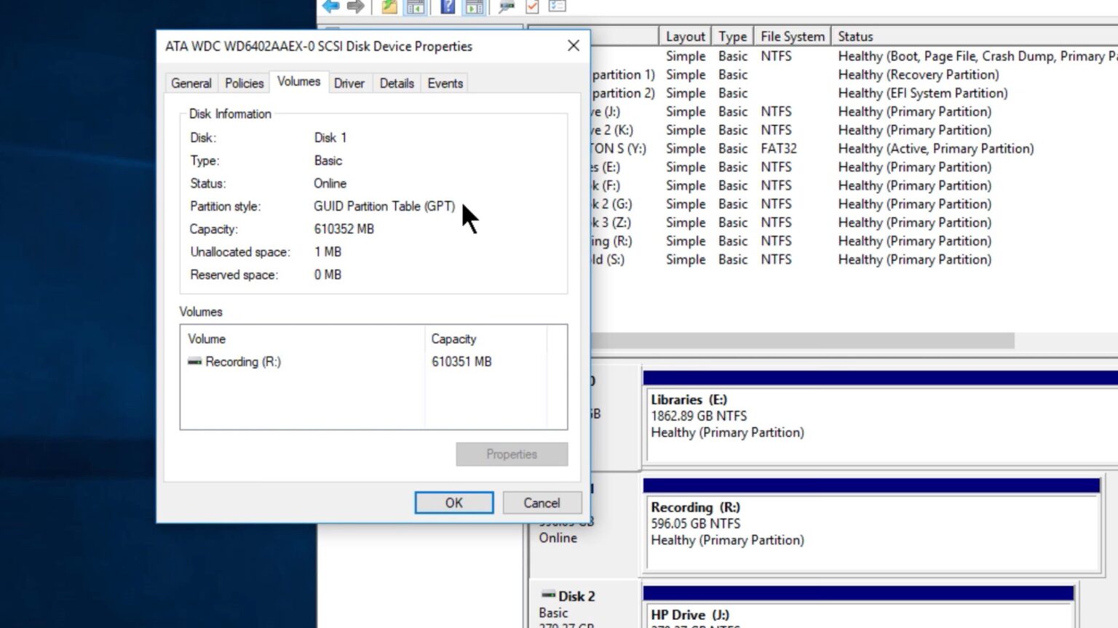Sort by the Layout column header
Viewport: 1118px width, 628px height.
coord(685,36)
